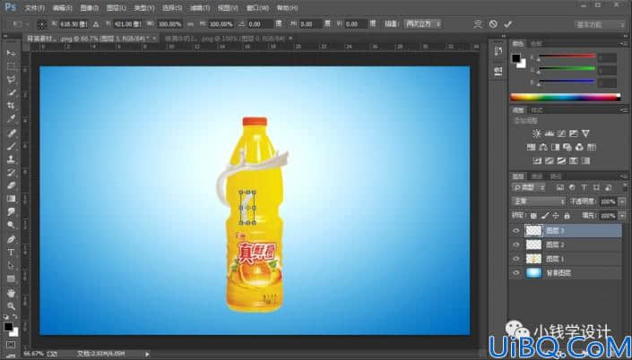This screenshot has width=632, height=360.
Task: Select the Horizontal Type tool
Action: click(11, 253)
